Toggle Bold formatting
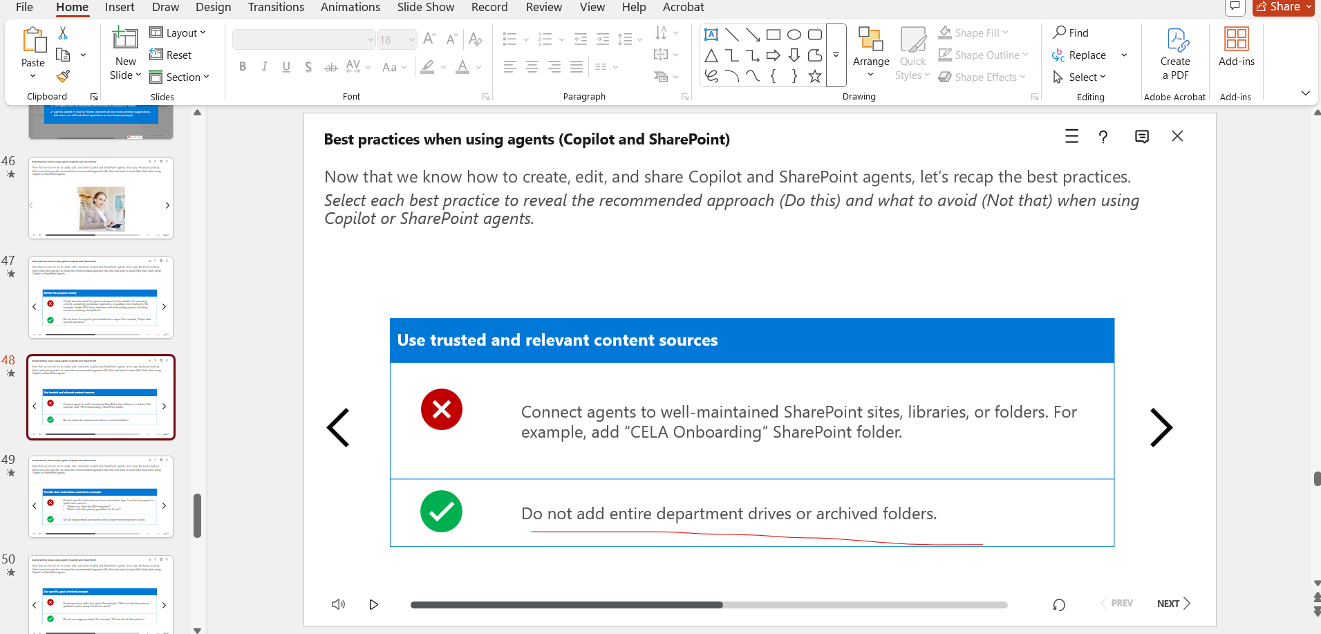This screenshot has width=1321, height=634. 243,67
